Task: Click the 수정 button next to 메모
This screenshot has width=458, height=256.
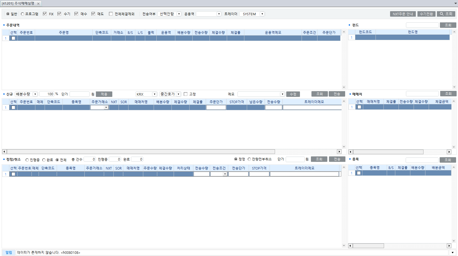Action: (x=293, y=94)
